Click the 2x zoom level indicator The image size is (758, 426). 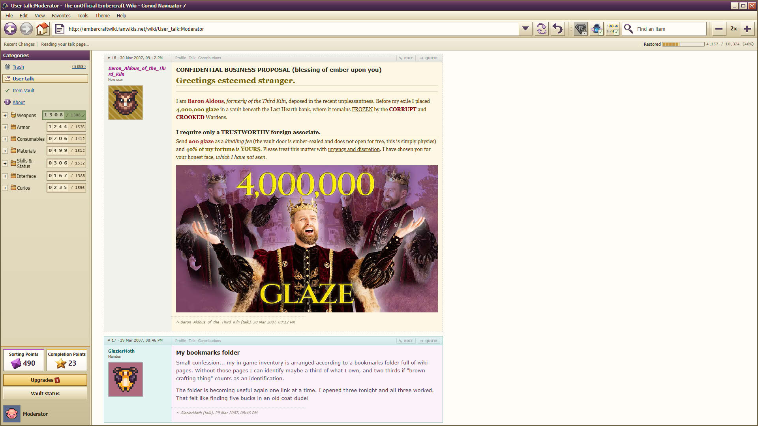click(734, 29)
